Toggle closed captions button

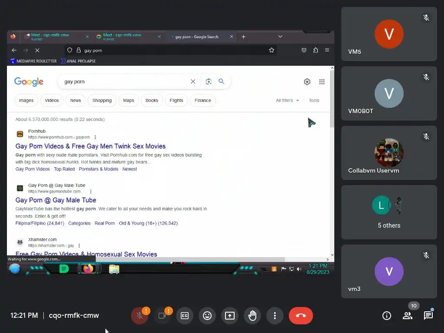pyautogui.click(x=185, y=316)
